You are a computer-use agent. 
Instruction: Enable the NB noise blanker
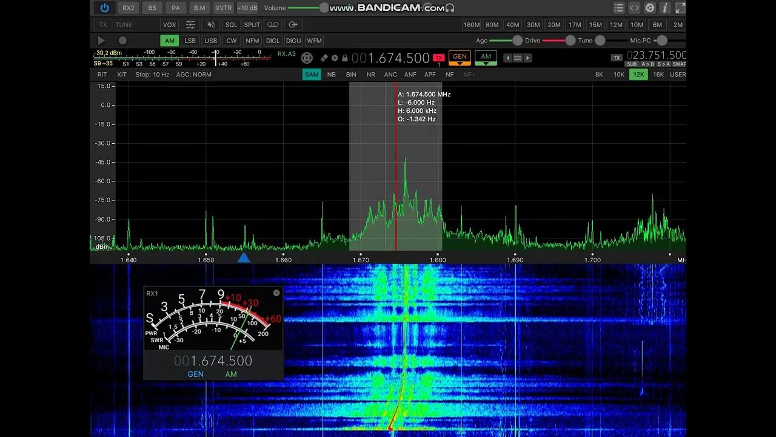[x=331, y=75]
